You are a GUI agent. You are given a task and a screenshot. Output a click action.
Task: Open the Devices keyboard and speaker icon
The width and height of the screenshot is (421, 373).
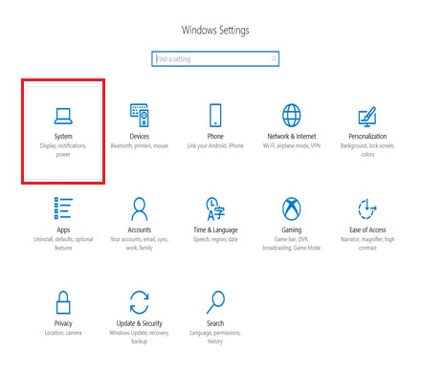(140, 115)
